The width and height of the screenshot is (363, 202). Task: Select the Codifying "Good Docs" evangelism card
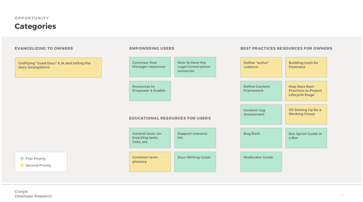58,67
